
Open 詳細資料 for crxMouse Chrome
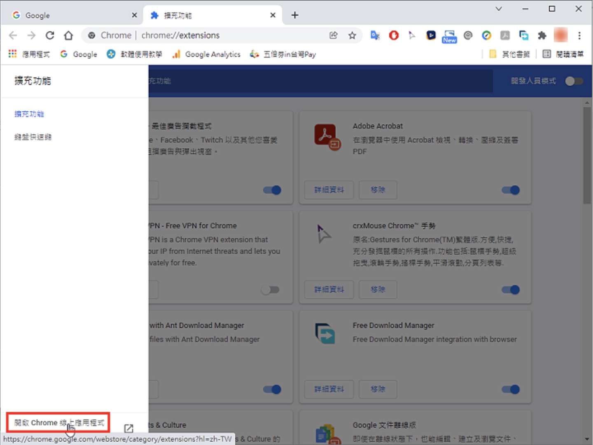point(329,290)
